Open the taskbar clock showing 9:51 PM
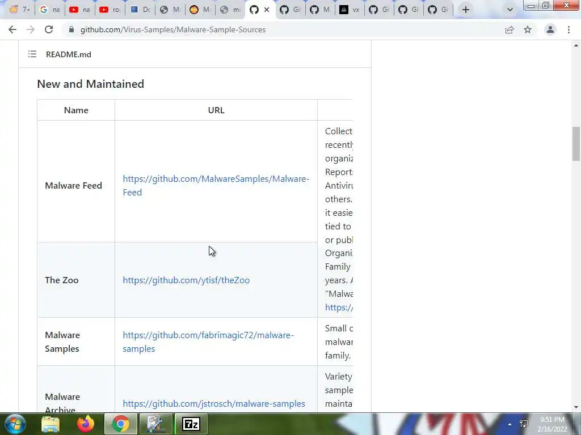 pyautogui.click(x=552, y=424)
